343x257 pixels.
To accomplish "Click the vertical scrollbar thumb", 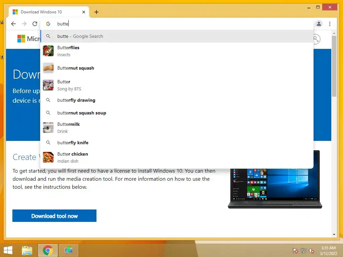I will (334, 66).
